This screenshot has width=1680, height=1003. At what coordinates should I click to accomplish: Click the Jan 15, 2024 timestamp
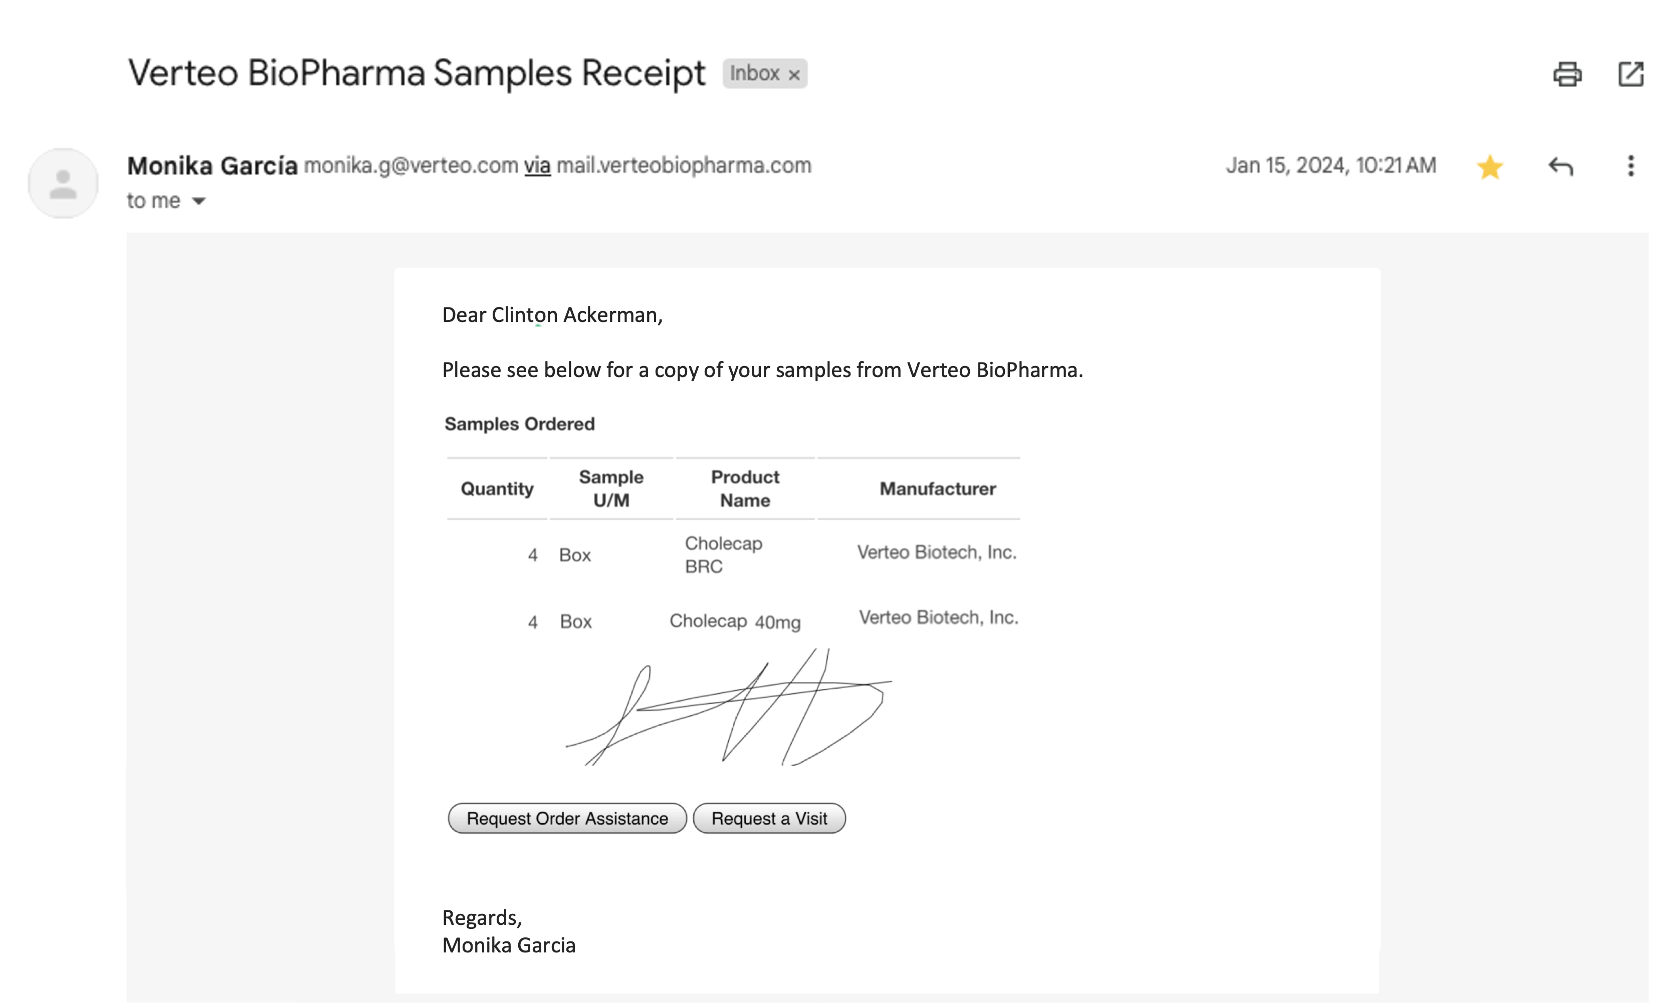(x=1330, y=166)
